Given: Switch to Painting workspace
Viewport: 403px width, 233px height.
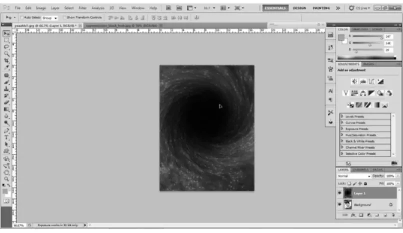Looking at the screenshot, I should tap(321, 8).
